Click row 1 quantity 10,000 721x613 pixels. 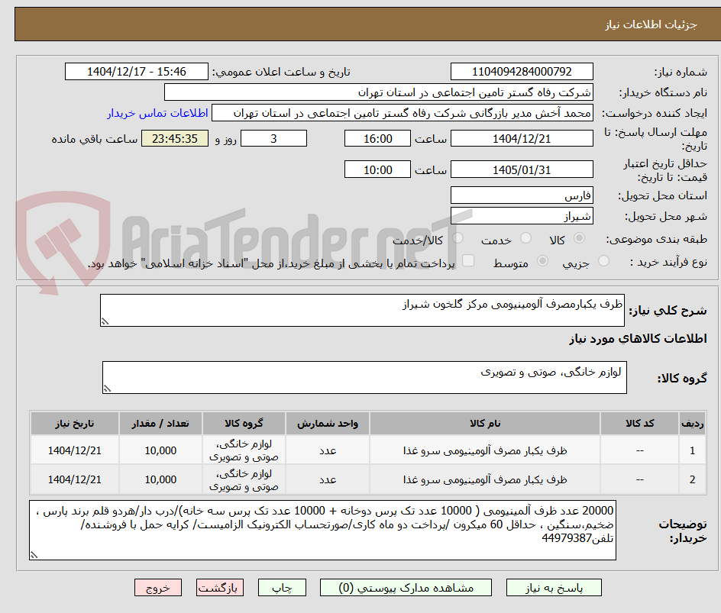[x=160, y=451]
